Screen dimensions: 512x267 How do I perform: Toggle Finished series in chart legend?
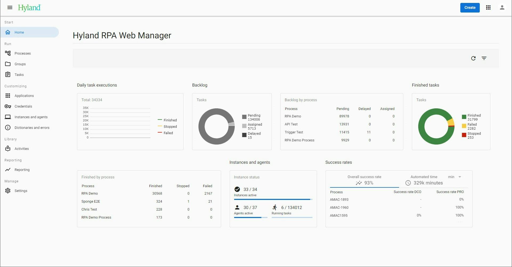(167, 120)
